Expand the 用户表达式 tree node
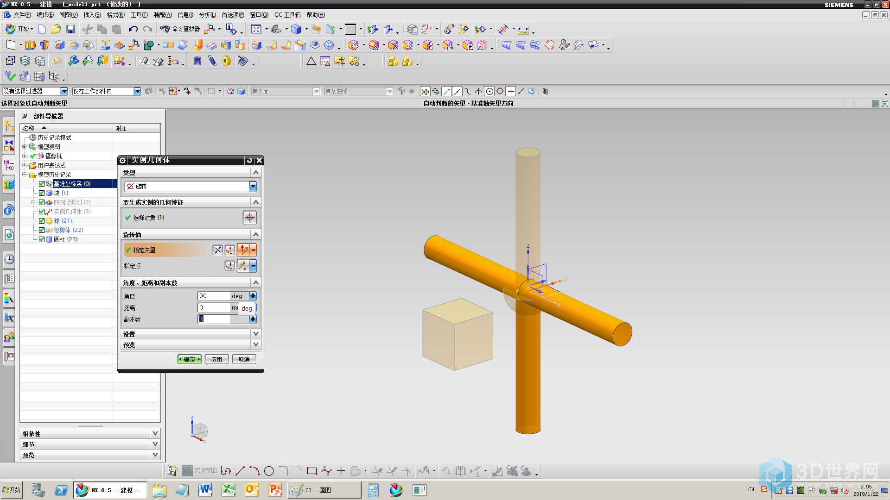 (25, 165)
